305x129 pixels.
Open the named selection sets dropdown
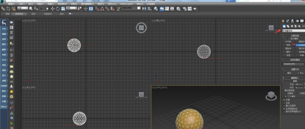point(131,8)
